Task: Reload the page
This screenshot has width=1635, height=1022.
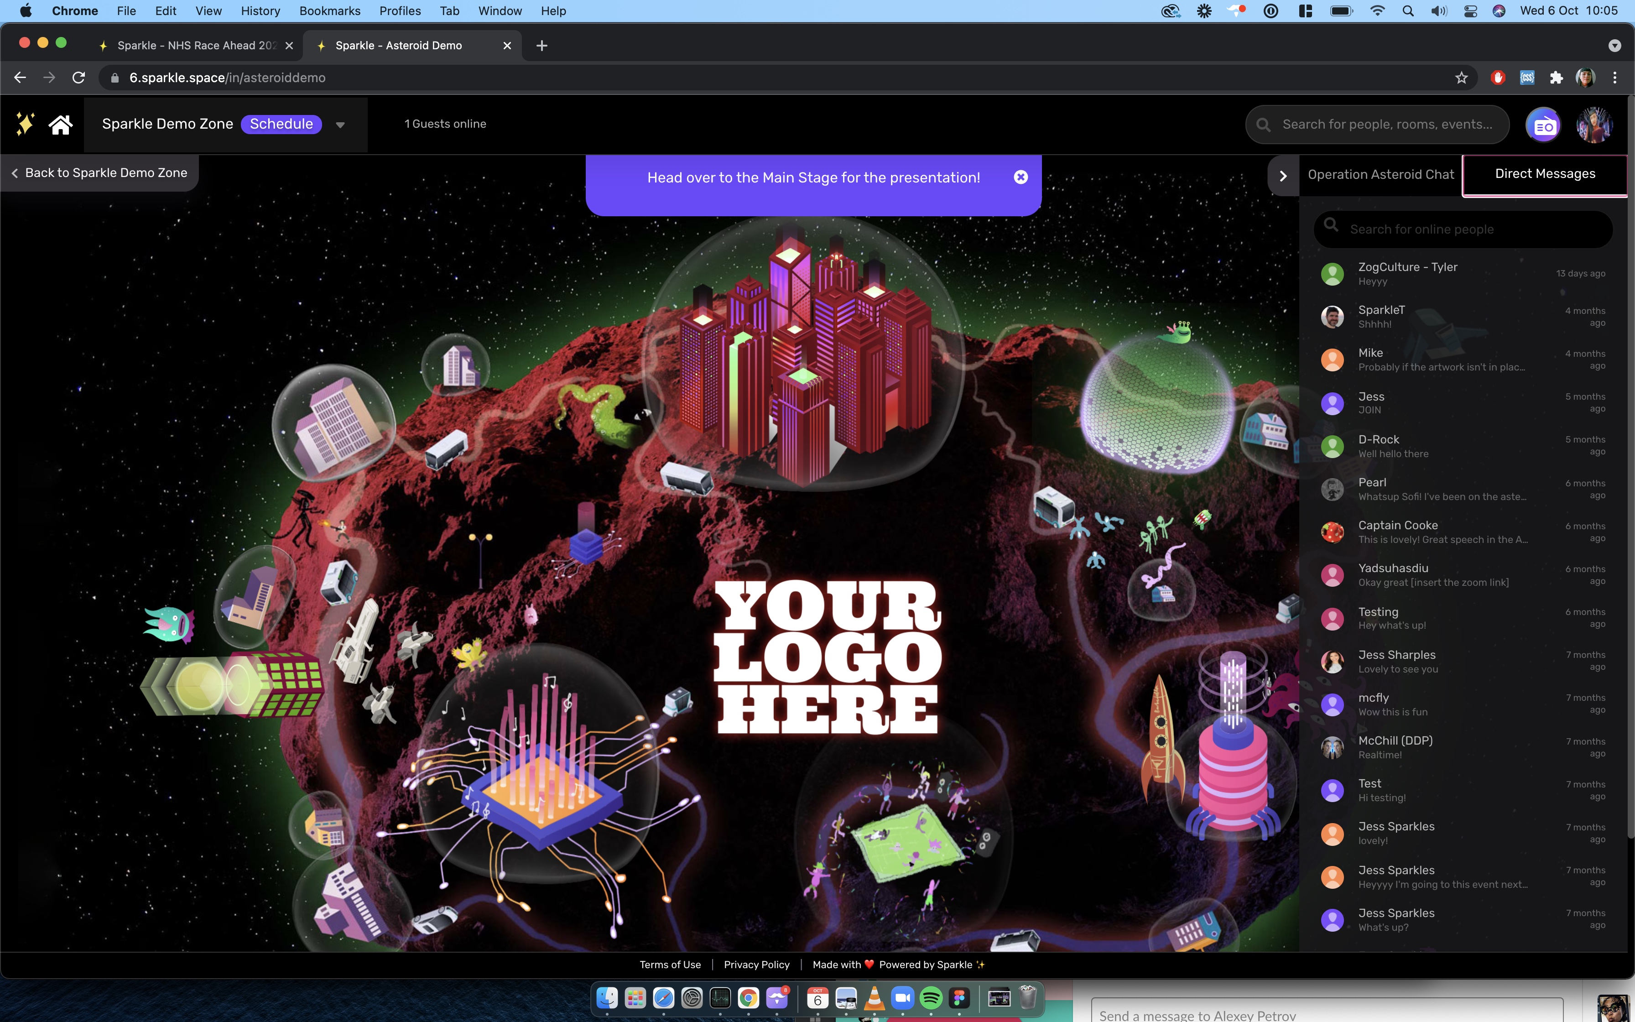Action: [x=78, y=78]
